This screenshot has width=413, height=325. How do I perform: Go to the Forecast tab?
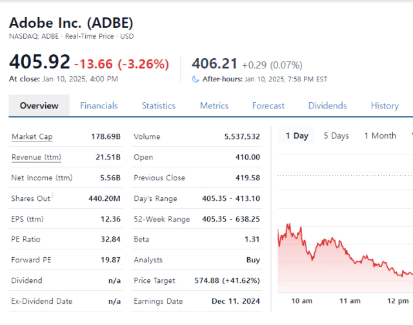268,105
